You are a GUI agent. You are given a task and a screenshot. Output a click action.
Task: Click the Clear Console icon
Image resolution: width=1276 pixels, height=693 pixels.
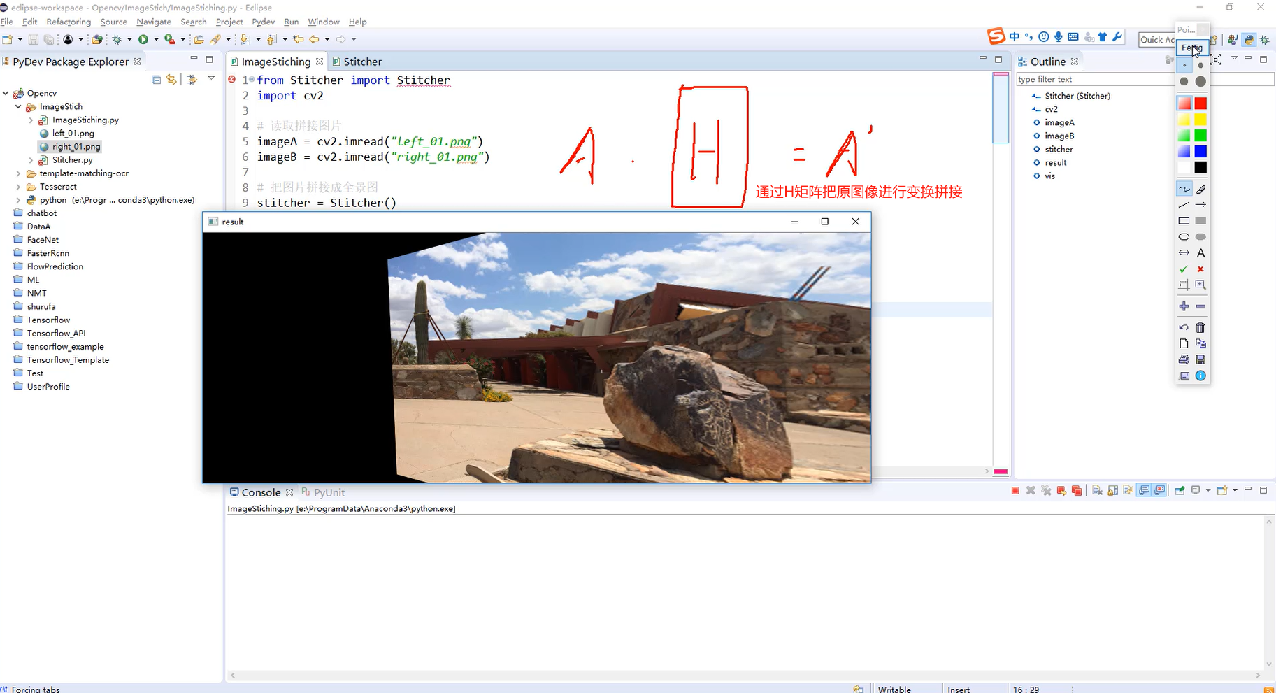1097,491
